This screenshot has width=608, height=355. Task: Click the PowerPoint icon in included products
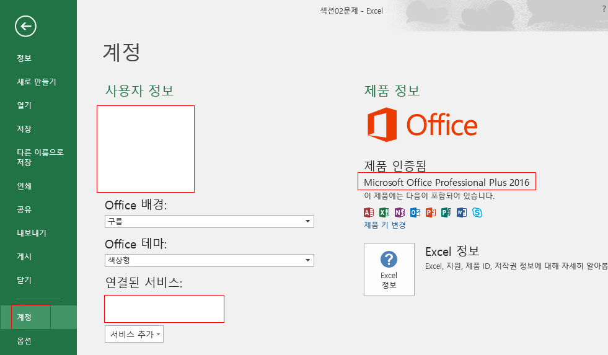tap(431, 213)
